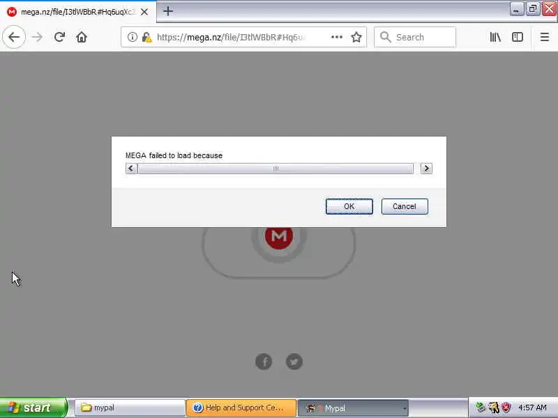Click the Forward arrow button
Viewport: 558px width, 418px height.
coord(37,37)
